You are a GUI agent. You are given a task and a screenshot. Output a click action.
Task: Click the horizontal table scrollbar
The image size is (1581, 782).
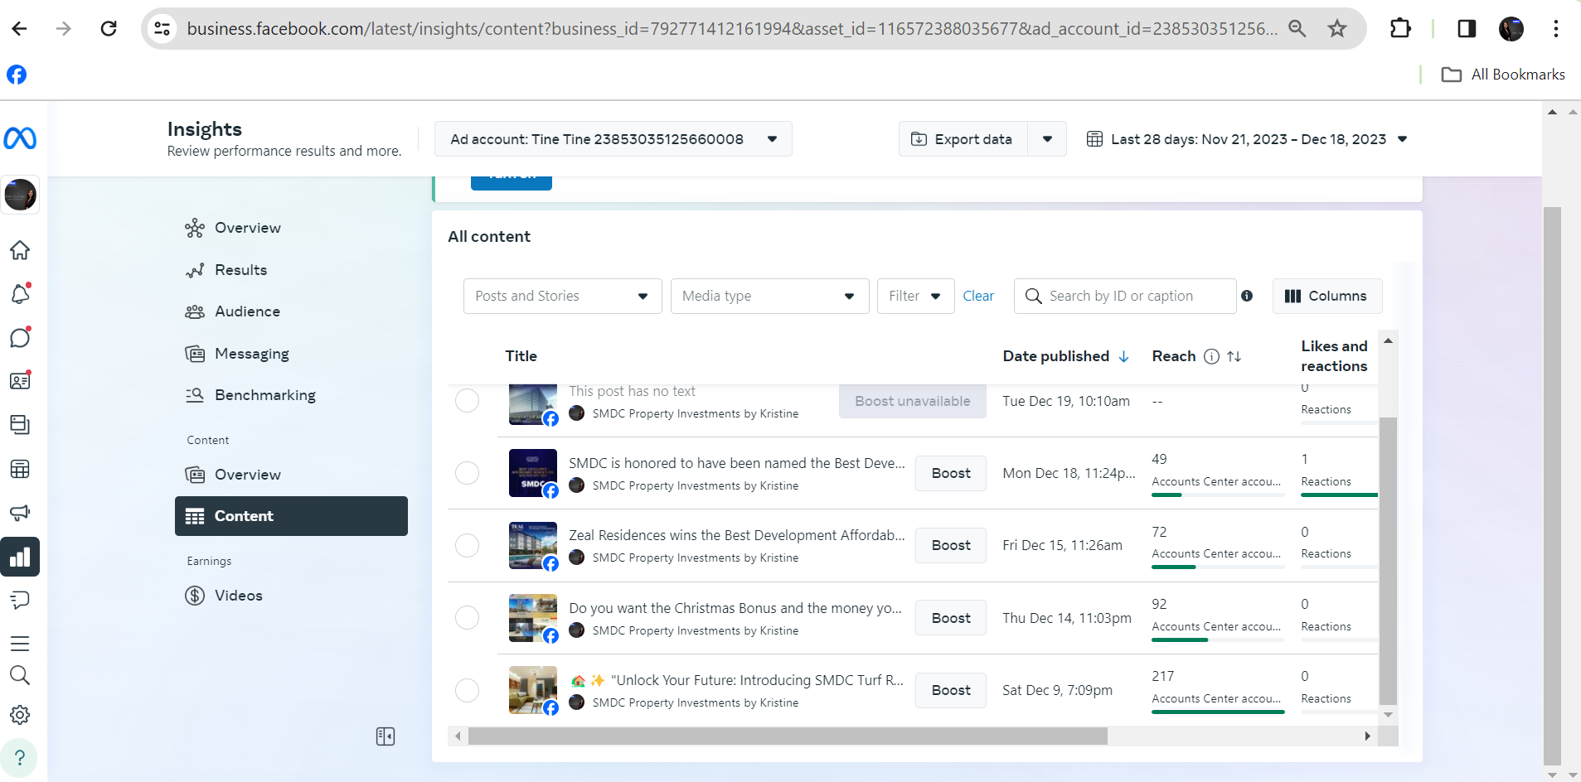788,736
